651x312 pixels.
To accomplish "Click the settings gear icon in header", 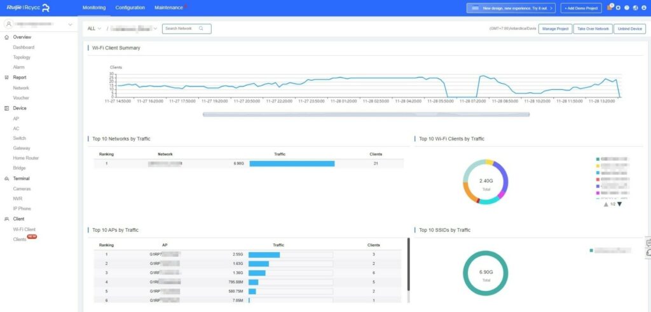I will pyautogui.click(x=618, y=8).
